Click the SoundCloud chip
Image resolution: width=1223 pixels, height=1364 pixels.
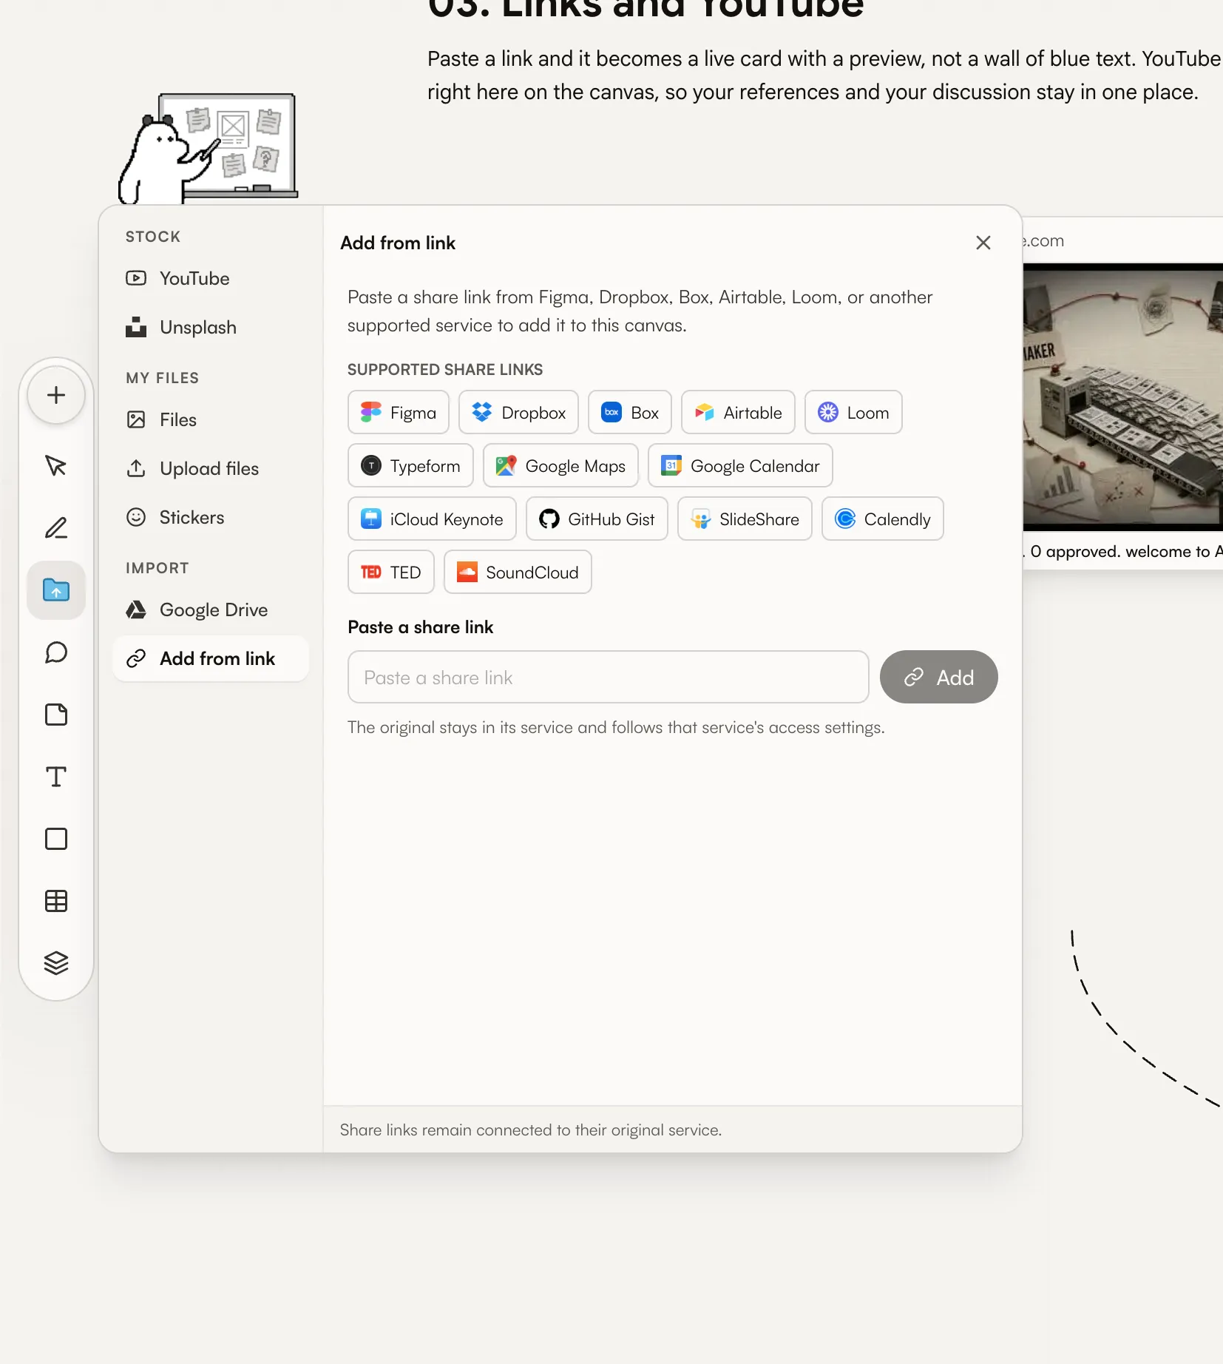coord(518,572)
